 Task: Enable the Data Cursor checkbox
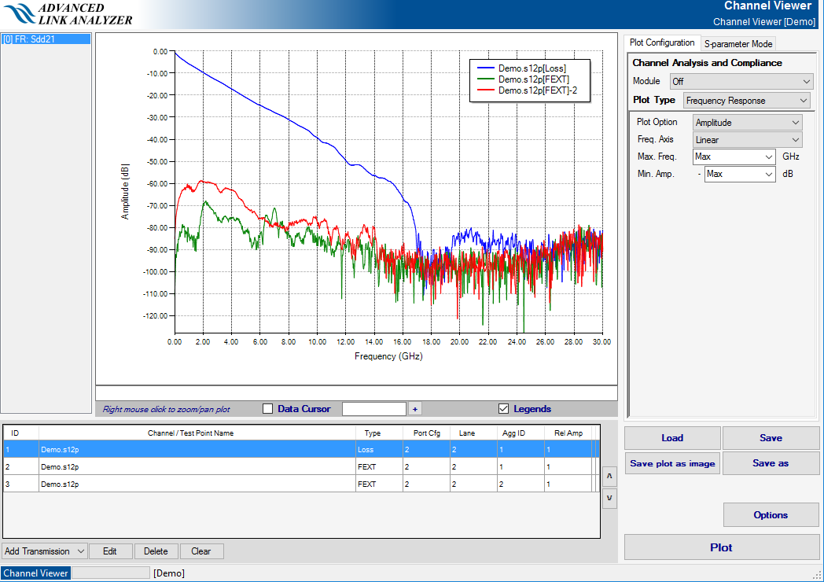[267, 409]
